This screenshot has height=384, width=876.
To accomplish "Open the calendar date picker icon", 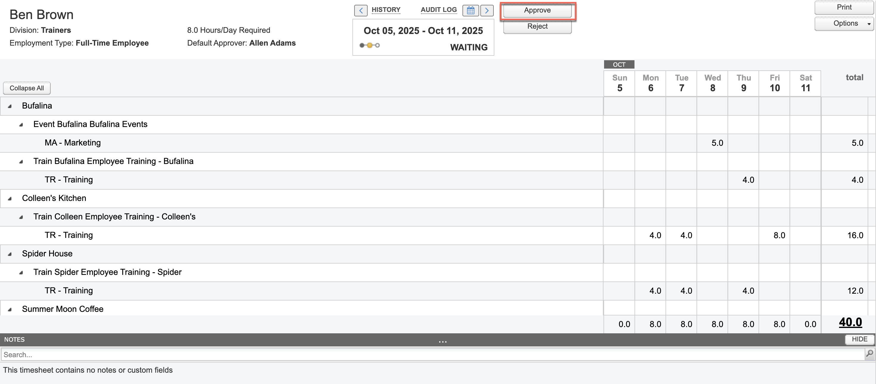I will point(470,10).
